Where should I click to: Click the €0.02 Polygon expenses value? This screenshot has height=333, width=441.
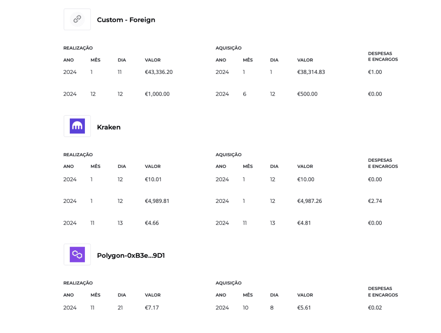[x=375, y=308]
